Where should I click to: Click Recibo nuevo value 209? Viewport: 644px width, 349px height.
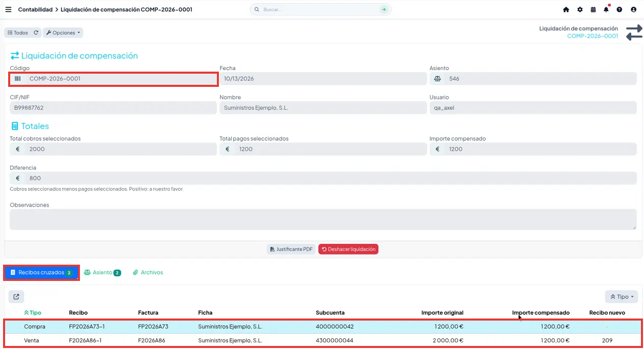pyautogui.click(x=607, y=340)
